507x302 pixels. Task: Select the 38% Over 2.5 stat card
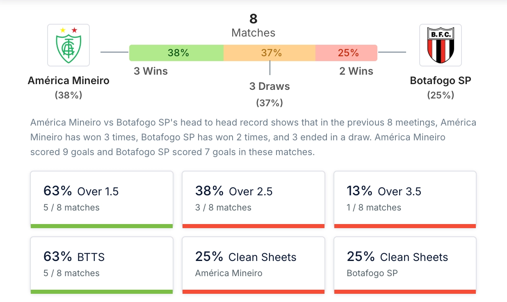[x=253, y=198]
